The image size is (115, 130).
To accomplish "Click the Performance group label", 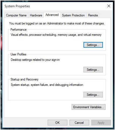I will pos(19,30).
